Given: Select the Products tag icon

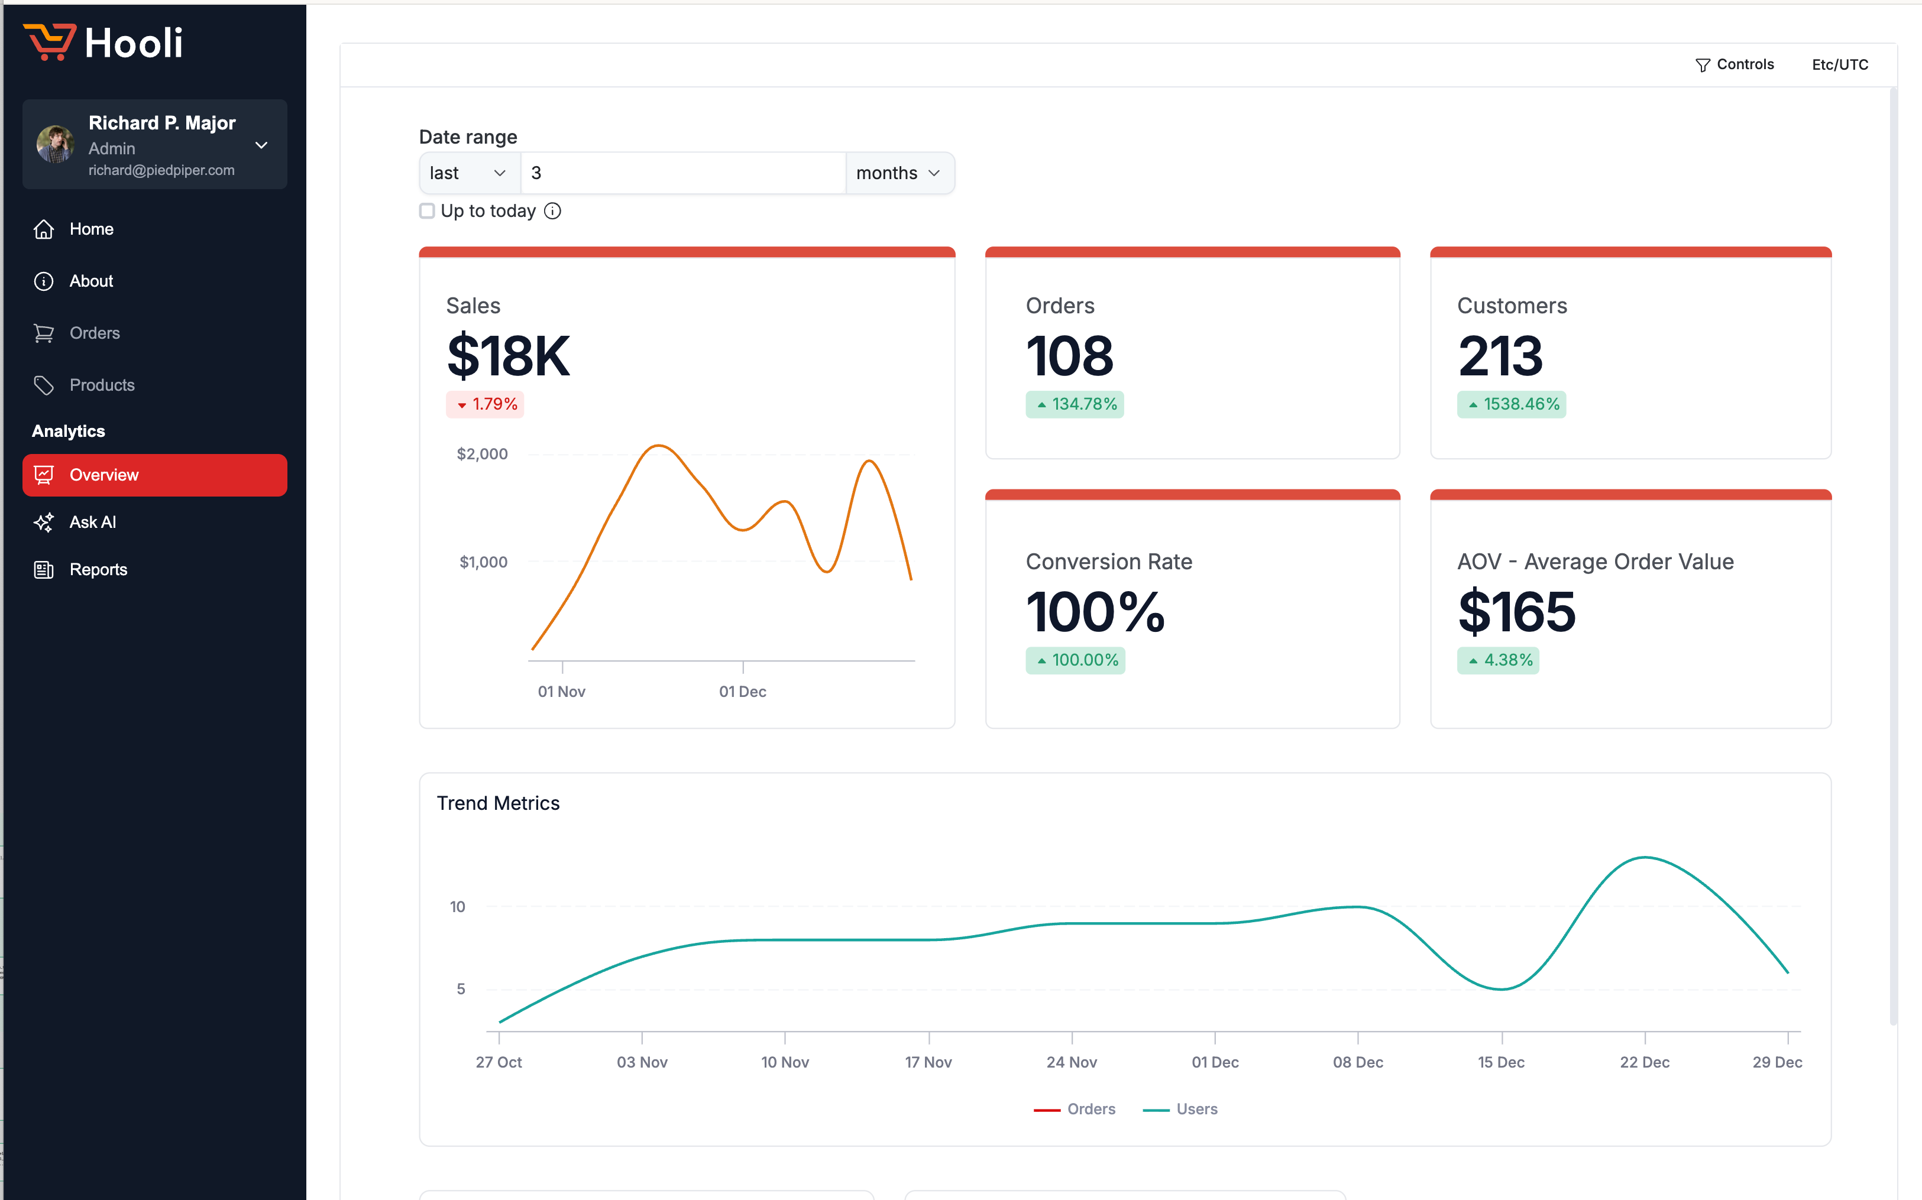Looking at the screenshot, I should coord(44,385).
